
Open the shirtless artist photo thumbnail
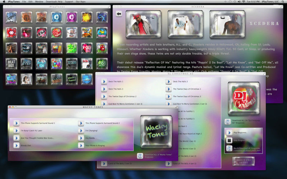click(227, 24)
